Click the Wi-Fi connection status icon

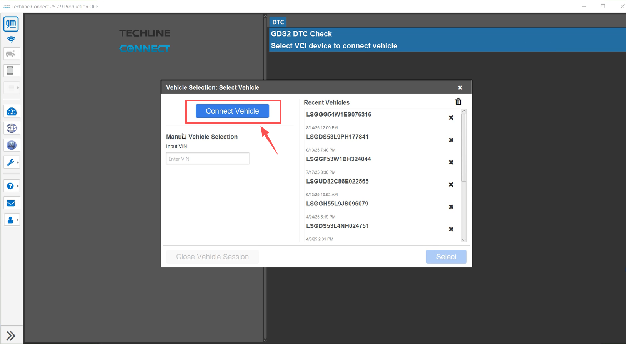(11, 39)
